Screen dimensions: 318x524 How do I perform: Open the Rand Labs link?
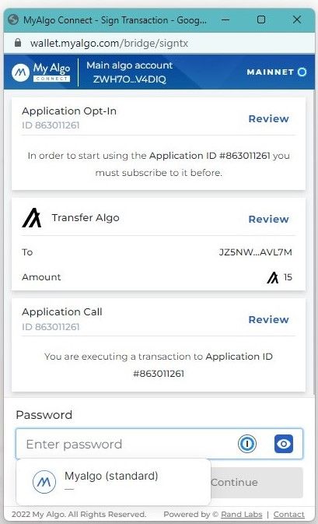click(242, 515)
